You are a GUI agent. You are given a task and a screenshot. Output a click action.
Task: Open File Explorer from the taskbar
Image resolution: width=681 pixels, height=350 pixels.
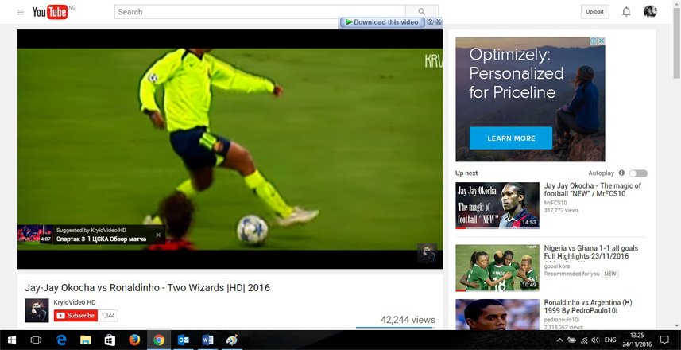[x=86, y=340]
